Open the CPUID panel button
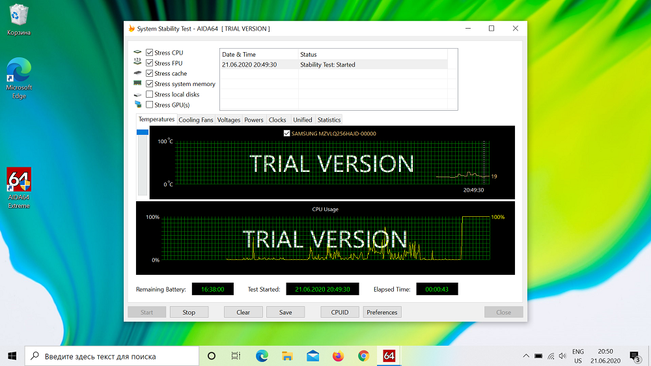651x366 pixels. (x=340, y=312)
